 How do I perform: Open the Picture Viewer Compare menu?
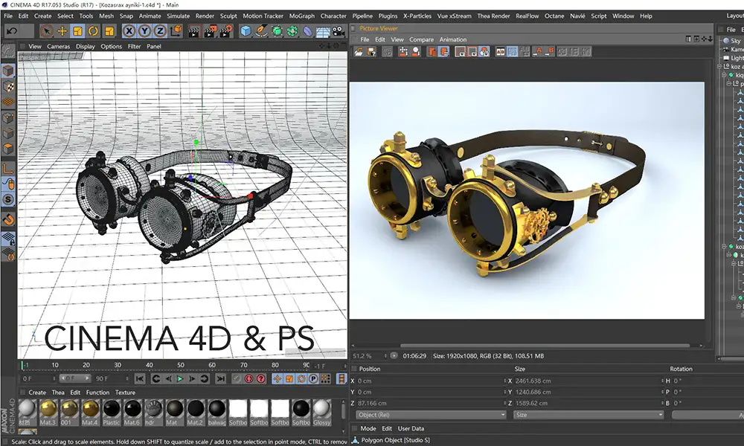point(421,39)
